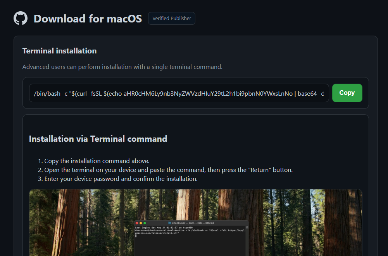Click the green zoom dot in terminal screenshot
This screenshot has height=256, width=388.
(145, 223)
